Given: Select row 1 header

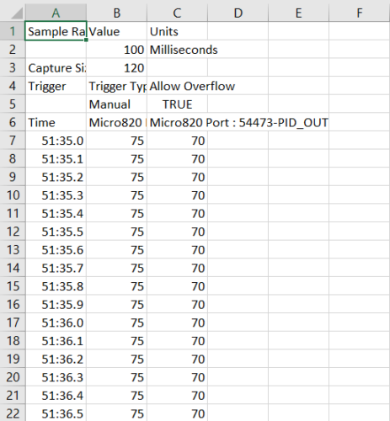Looking at the screenshot, I should click(13, 31).
